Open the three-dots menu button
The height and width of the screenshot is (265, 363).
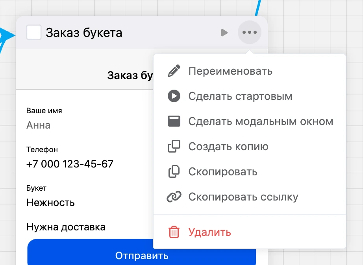pos(250,32)
